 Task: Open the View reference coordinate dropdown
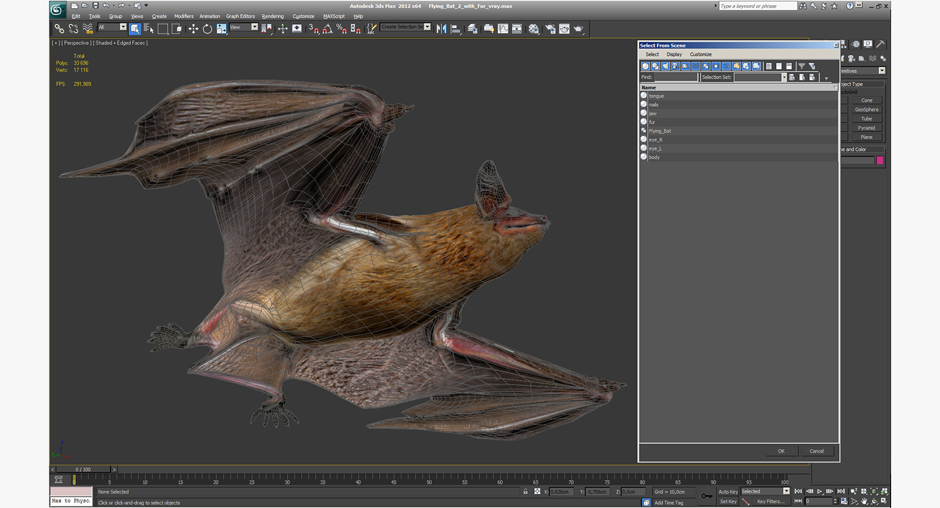coord(255,27)
